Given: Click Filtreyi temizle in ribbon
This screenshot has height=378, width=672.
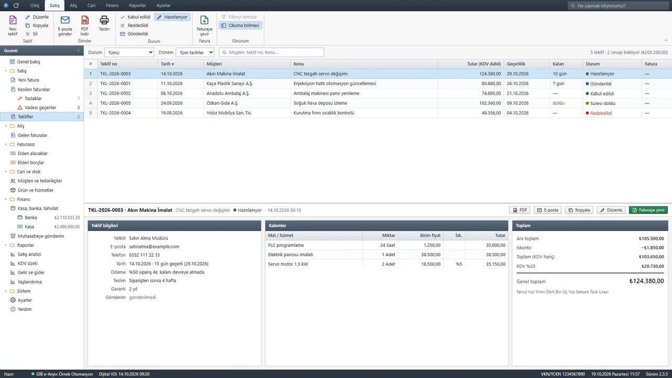Looking at the screenshot, I should [x=239, y=17].
